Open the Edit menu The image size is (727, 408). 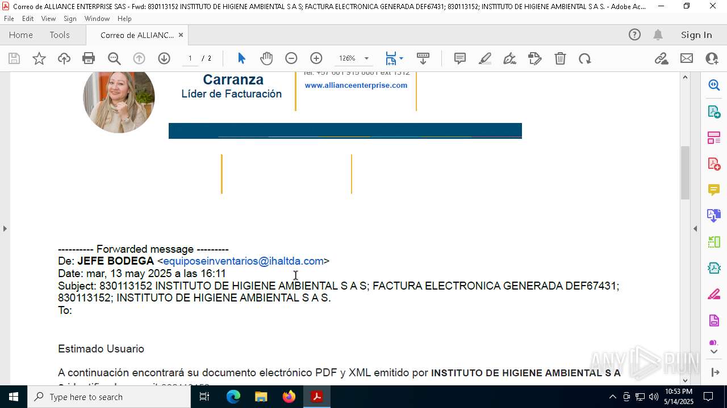pyautogui.click(x=28, y=19)
